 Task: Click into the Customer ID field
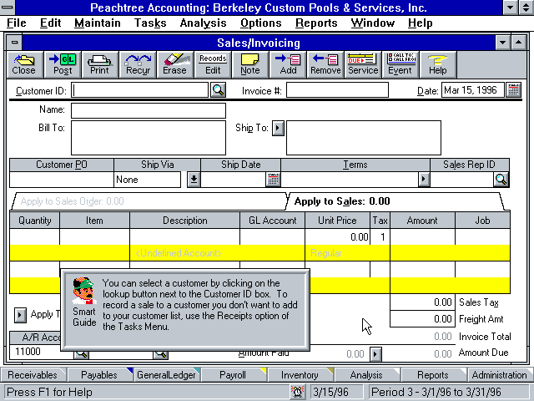pyautogui.click(x=139, y=90)
